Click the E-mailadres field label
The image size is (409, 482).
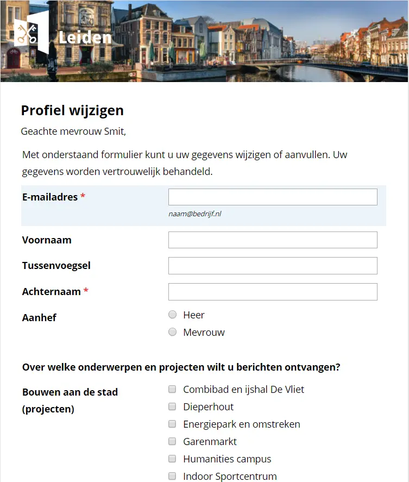[x=50, y=197]
